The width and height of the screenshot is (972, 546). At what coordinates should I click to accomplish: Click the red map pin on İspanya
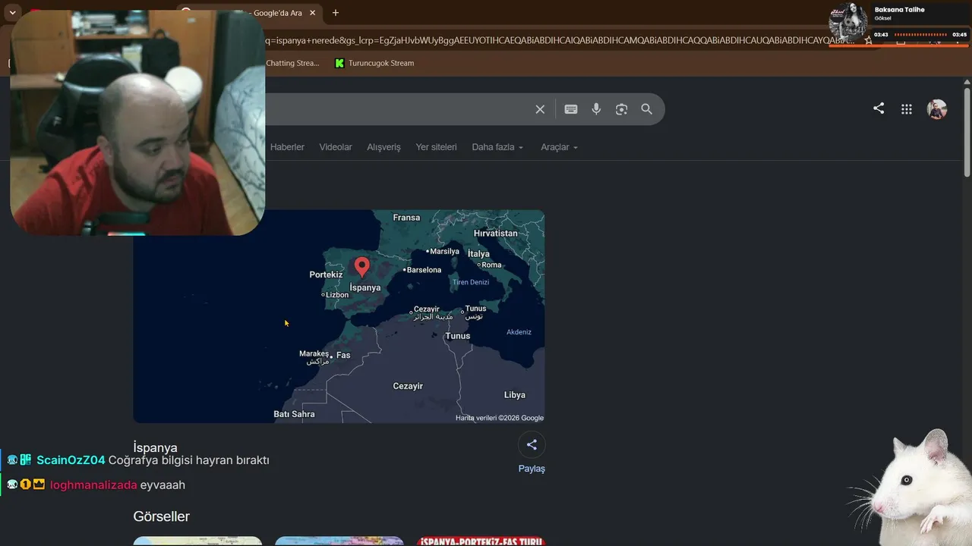pyautogui.click(x=362, y=267)
